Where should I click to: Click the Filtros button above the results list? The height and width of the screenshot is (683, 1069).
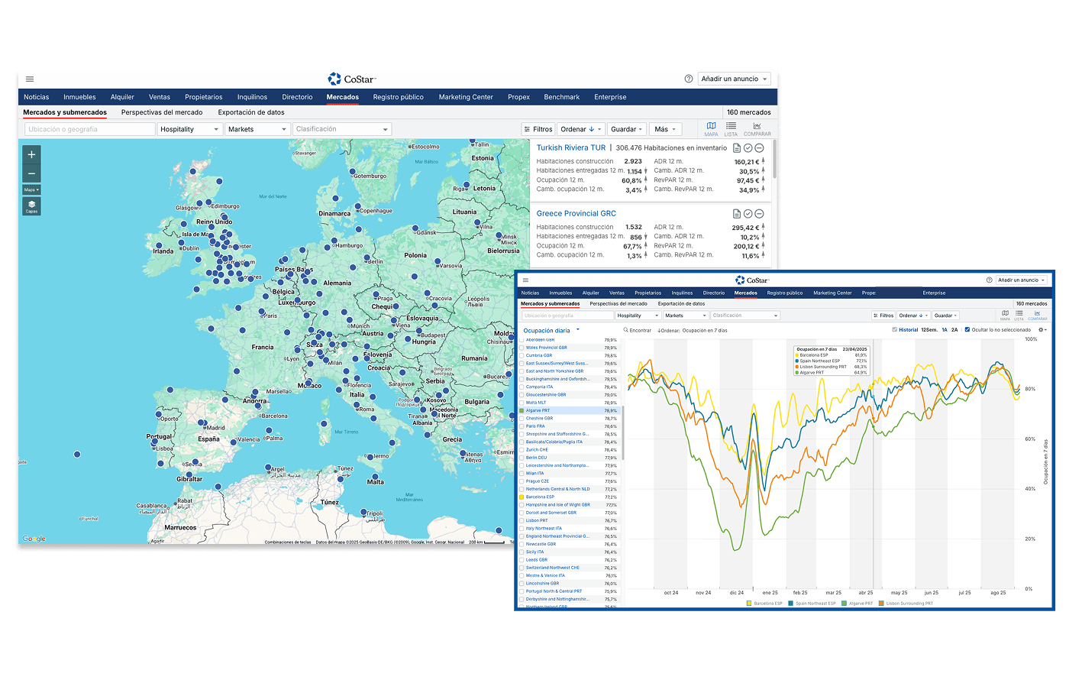pyautogui.click(x=538, y=129)
